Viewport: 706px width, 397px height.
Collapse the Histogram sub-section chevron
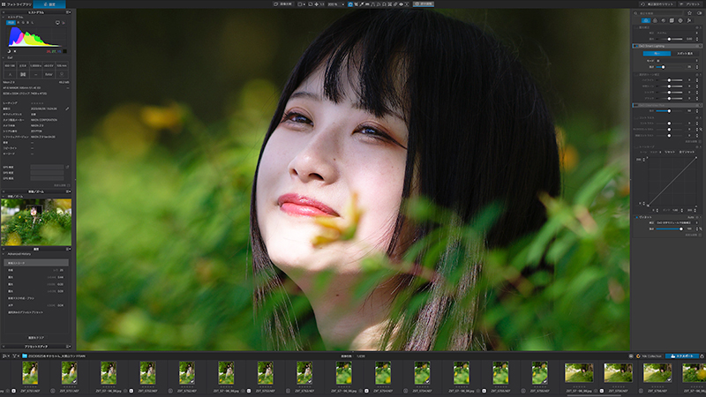click(x=4, y=17)
